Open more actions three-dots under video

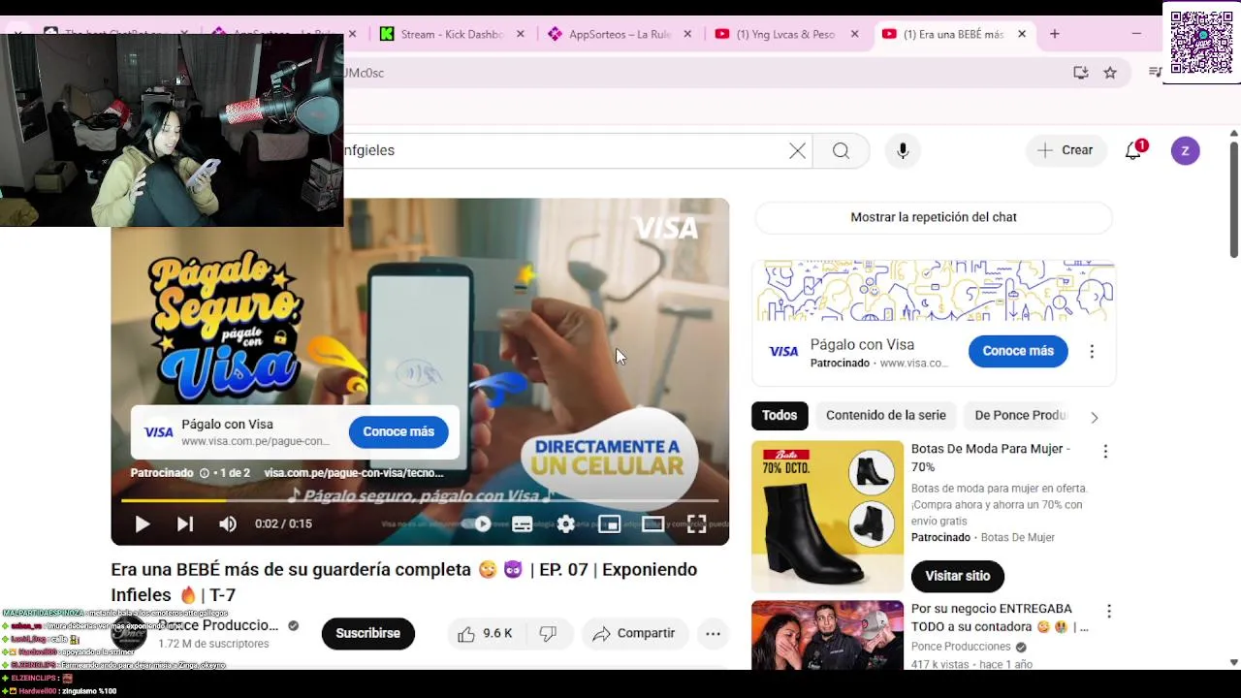click(x=713, y=633)
